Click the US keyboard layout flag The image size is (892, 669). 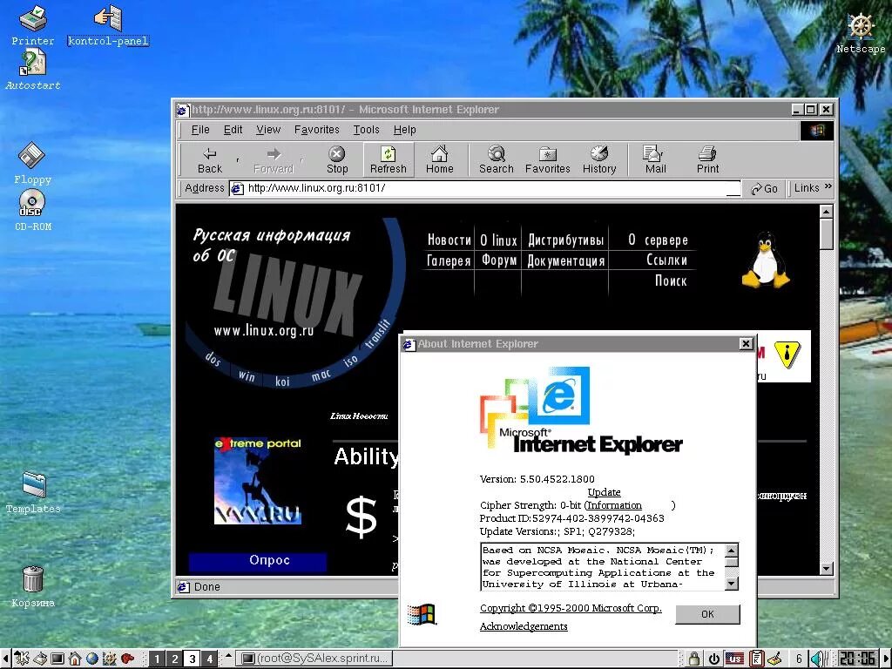[735, 659]
